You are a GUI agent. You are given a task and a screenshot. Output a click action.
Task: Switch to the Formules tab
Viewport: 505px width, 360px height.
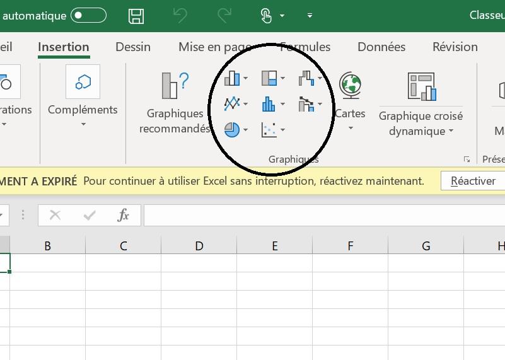306,47
